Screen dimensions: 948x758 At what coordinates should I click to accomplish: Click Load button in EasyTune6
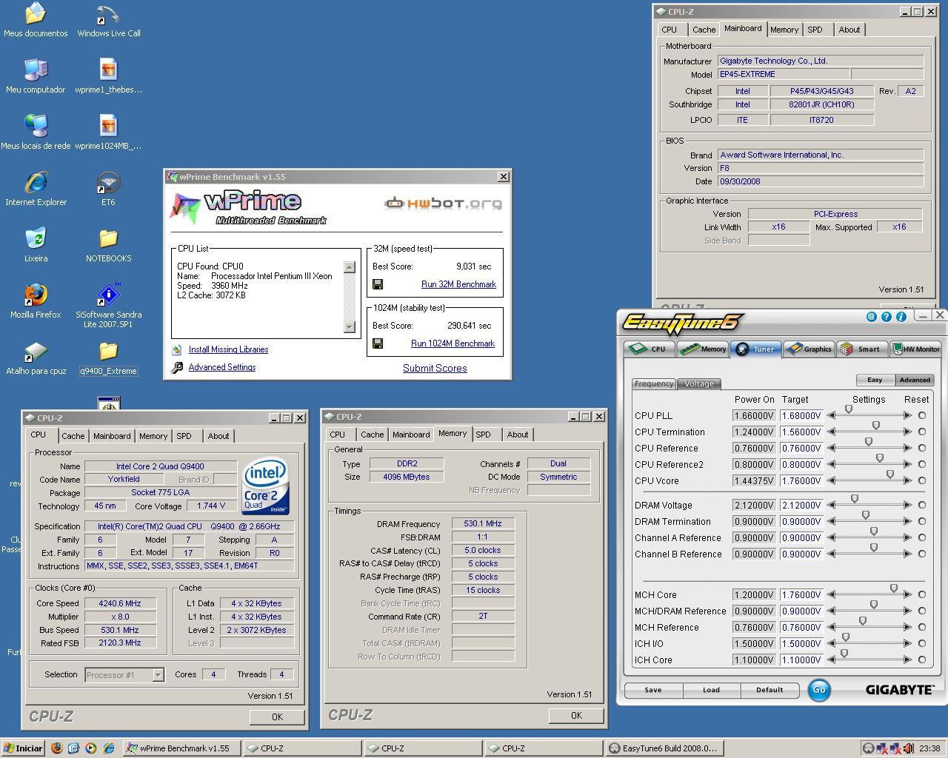click(711, 690)
